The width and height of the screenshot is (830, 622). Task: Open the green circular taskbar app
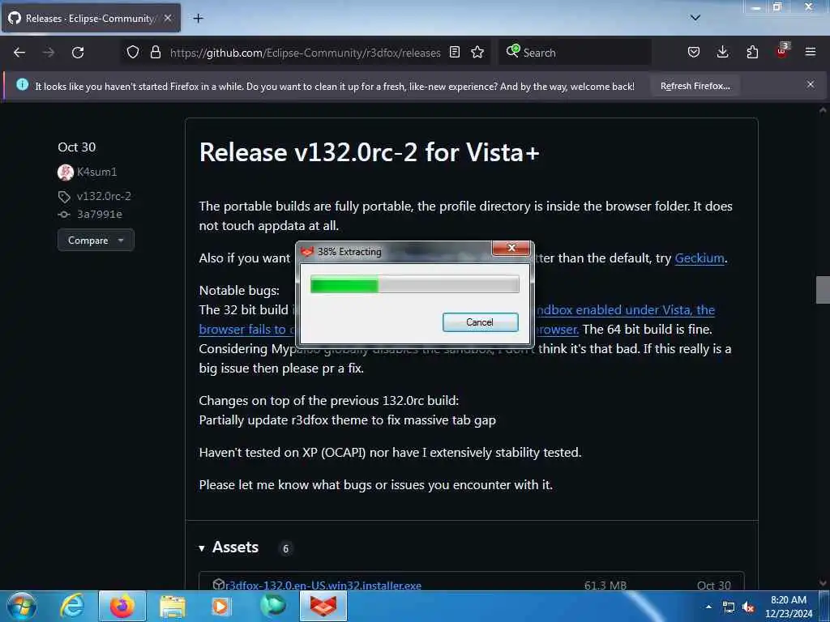(273, 606)
